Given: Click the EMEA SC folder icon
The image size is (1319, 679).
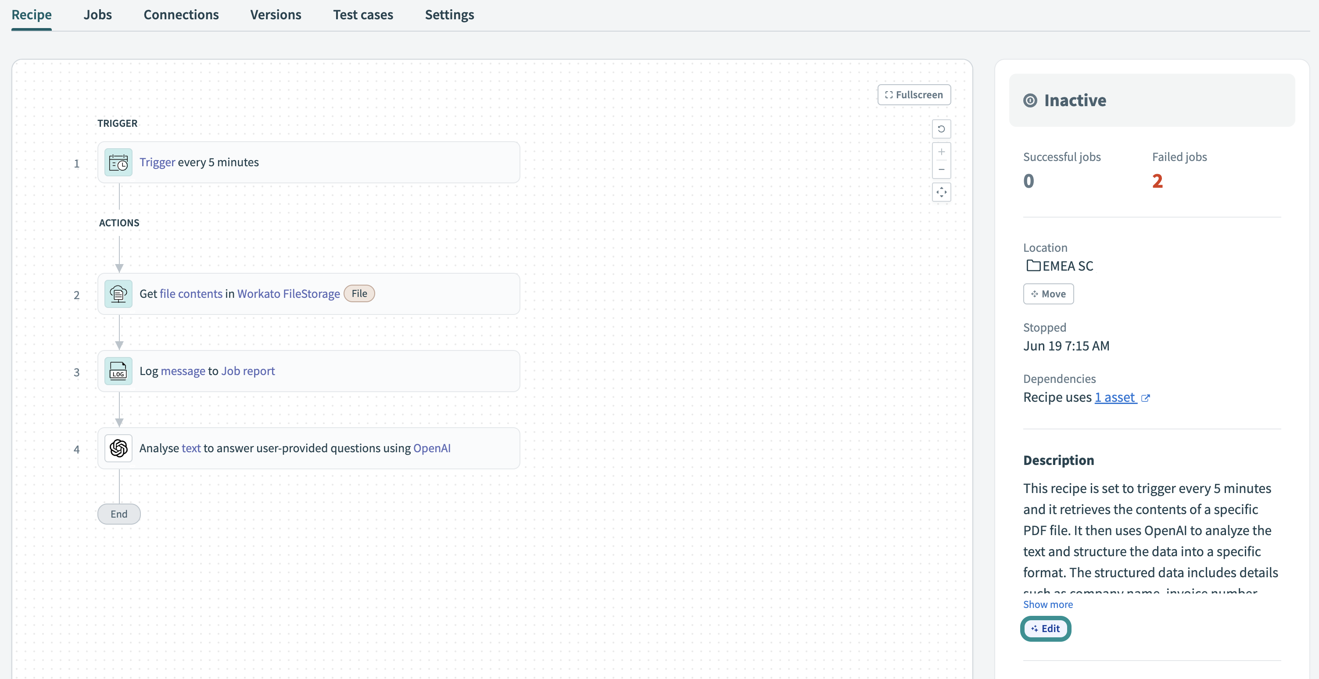Looking at the screenshot, I should (1033, 266).
